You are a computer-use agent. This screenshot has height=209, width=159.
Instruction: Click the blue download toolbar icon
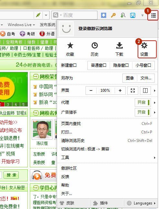[x=104, y=15]
